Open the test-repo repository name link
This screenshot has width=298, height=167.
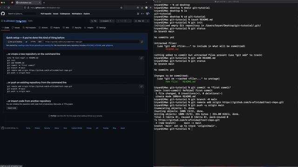pyautogui.click(x=21, y=21)
